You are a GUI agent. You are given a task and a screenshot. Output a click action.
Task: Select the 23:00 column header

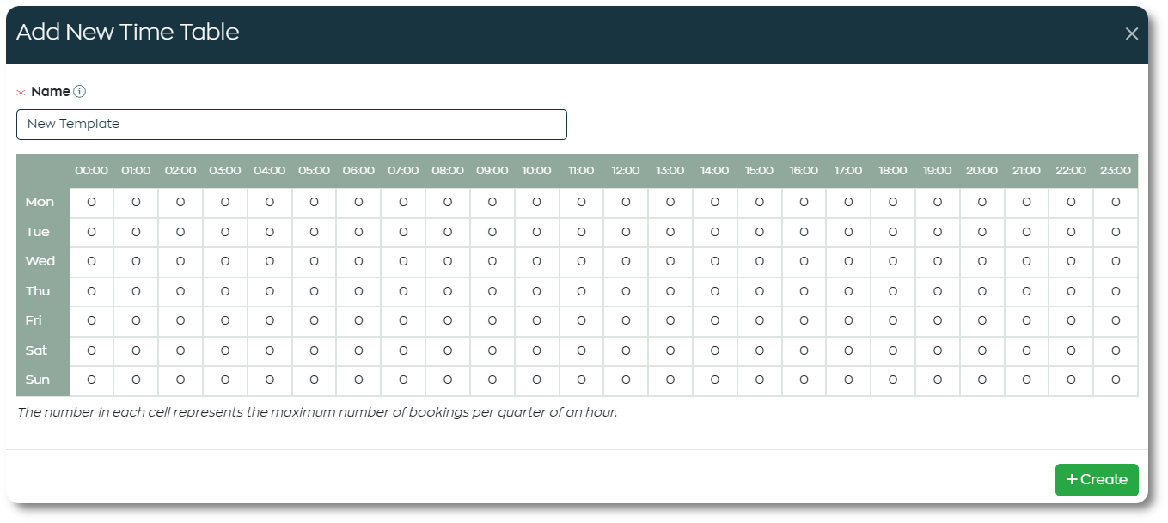(1116, 171)
